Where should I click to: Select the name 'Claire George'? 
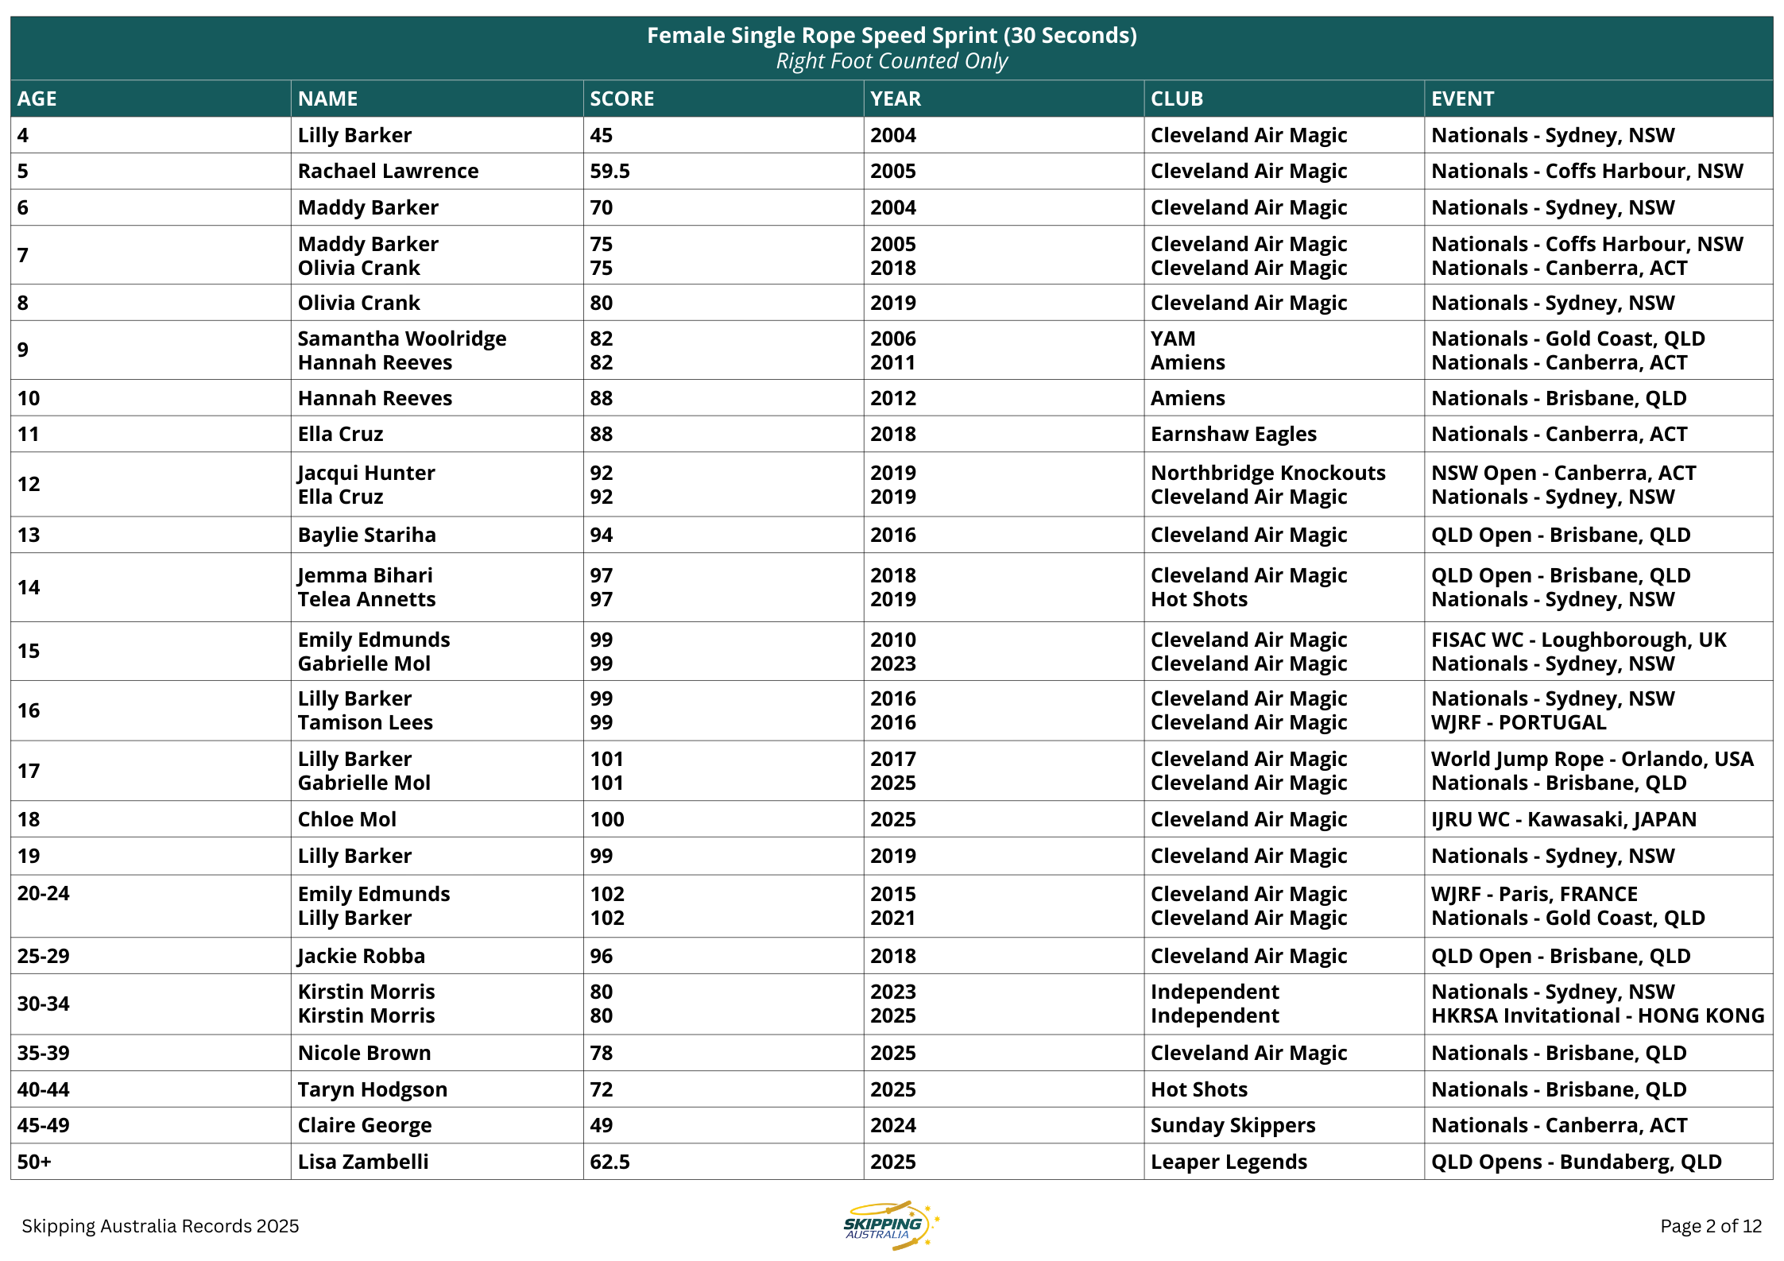tap(365, 1125)
